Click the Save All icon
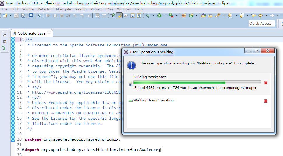283x156 pixels. pos(23,16)
